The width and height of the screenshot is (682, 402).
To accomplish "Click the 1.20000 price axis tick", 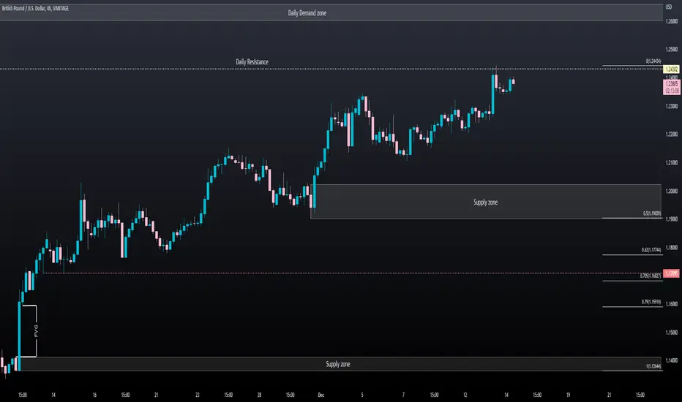I will (672, 191).
